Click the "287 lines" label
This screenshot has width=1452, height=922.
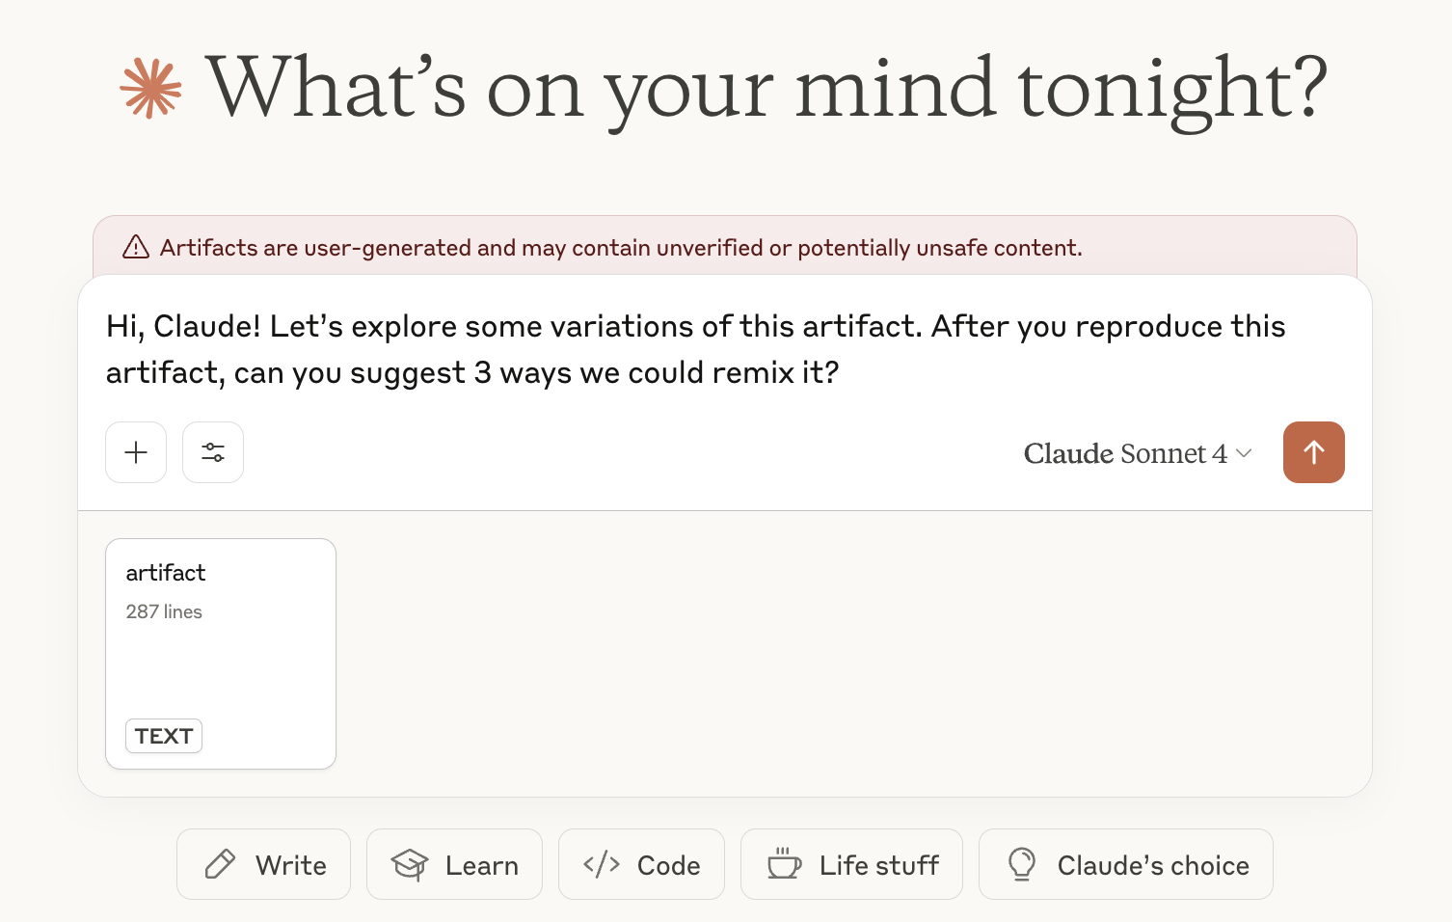pyautogui.click(x=164, y=611)
